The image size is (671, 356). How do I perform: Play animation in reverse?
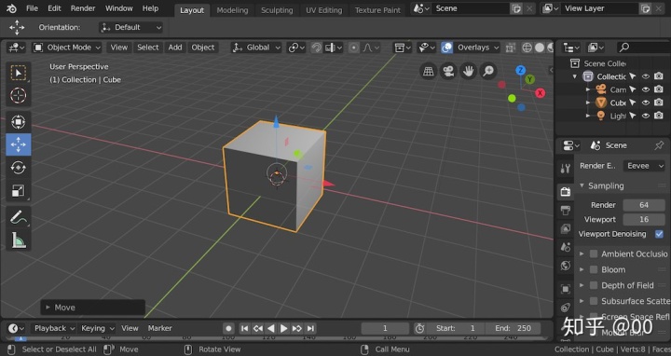pyautogui.click(x=271, y=328)
